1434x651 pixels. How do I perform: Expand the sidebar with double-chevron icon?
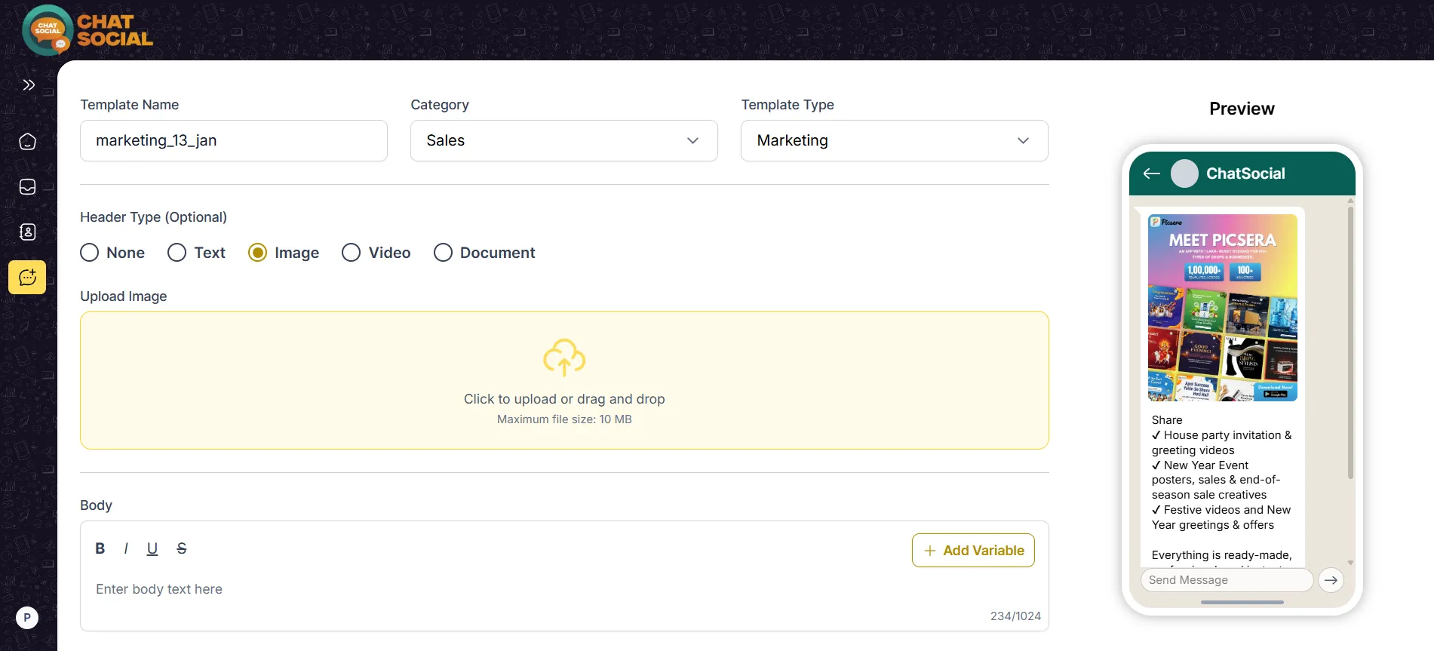29,84
